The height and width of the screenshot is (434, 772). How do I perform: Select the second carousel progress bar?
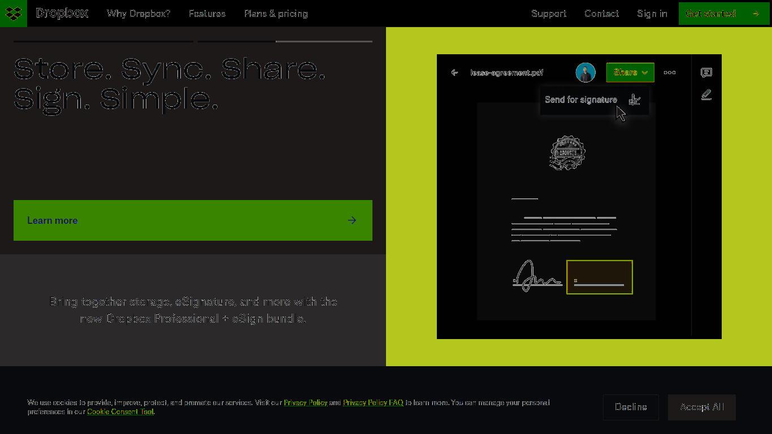285,41
